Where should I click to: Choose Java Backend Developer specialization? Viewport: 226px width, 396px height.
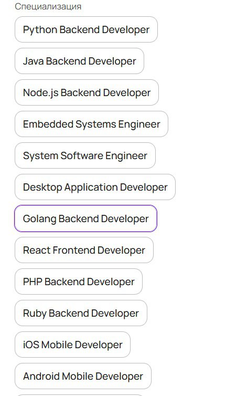point(80,61)
